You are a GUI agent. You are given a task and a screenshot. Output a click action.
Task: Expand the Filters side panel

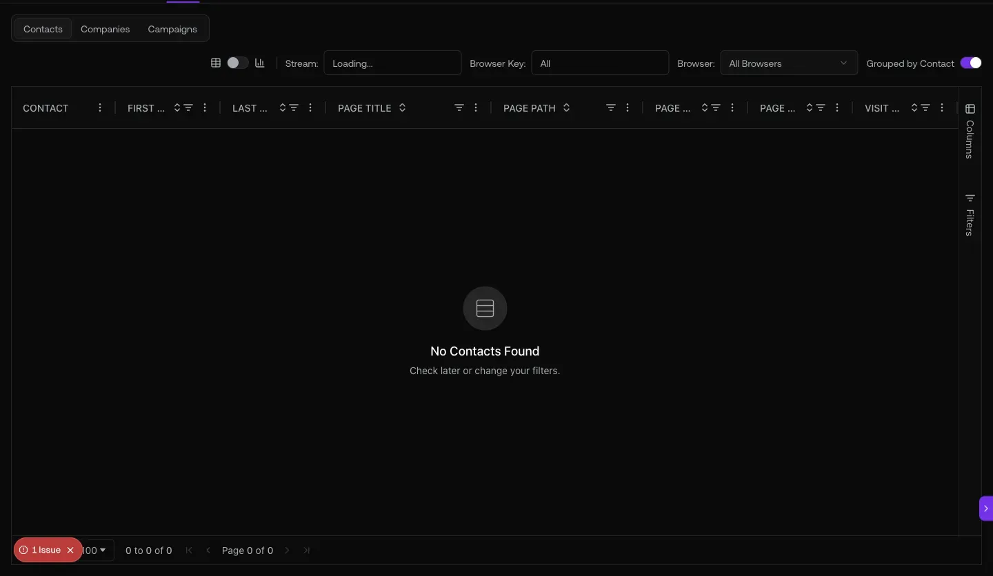coord(970,215)
